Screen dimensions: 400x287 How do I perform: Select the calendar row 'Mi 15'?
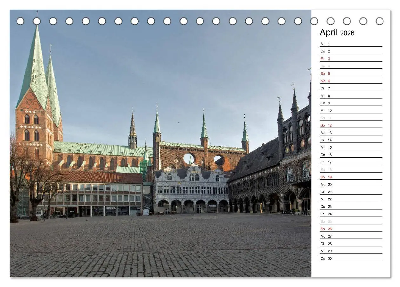[x=351, y=147]
